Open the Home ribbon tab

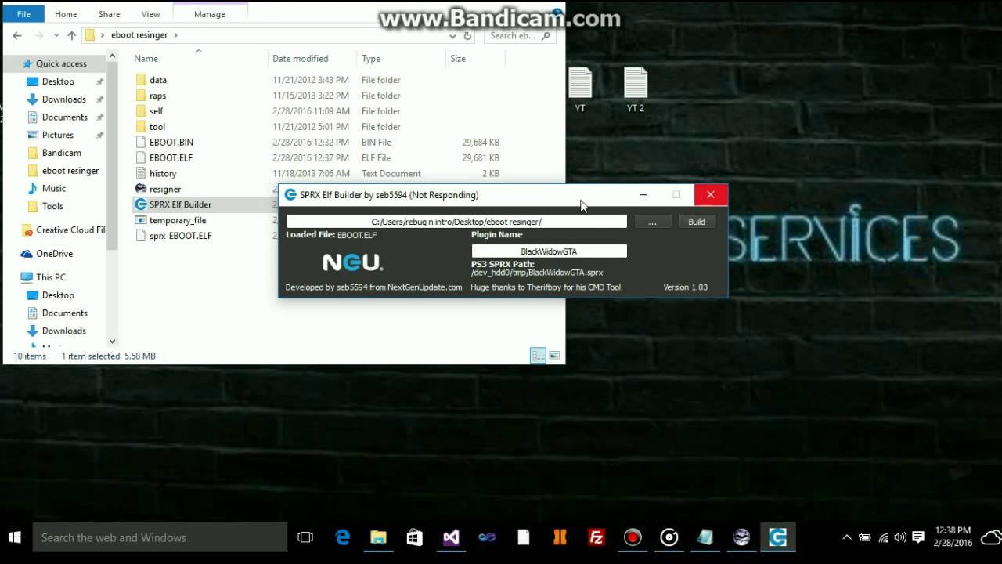coord(66,14)
